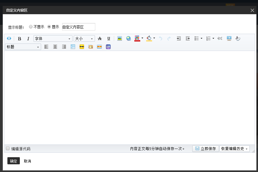
Task: Open the 恢复编辑历史 dropdown
Action: point(234,149)
